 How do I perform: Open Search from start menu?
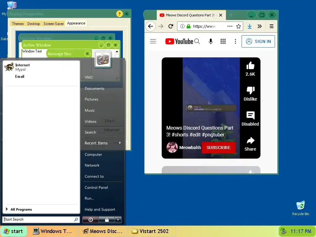click(90, 132)
